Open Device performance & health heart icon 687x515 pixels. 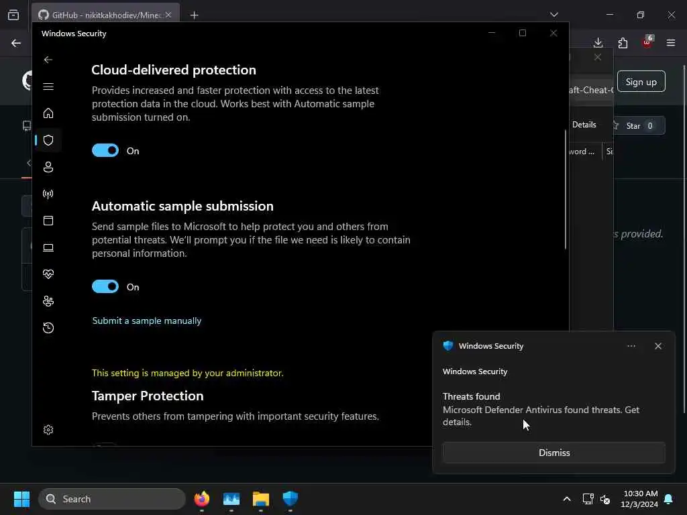click(48, 274)
